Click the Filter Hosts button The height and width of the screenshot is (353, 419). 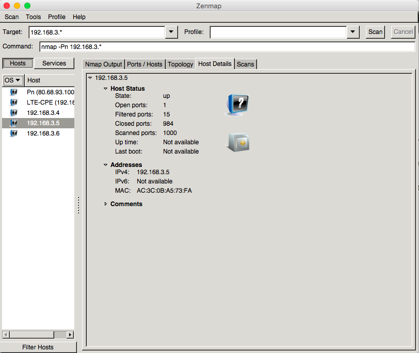click(x=38, y=347)
